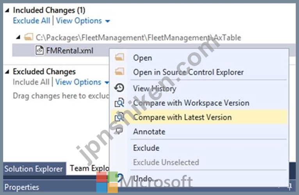Click the Exclude All link
The width and height of the screenshot is (299, 195).
(x=32, y=21)
